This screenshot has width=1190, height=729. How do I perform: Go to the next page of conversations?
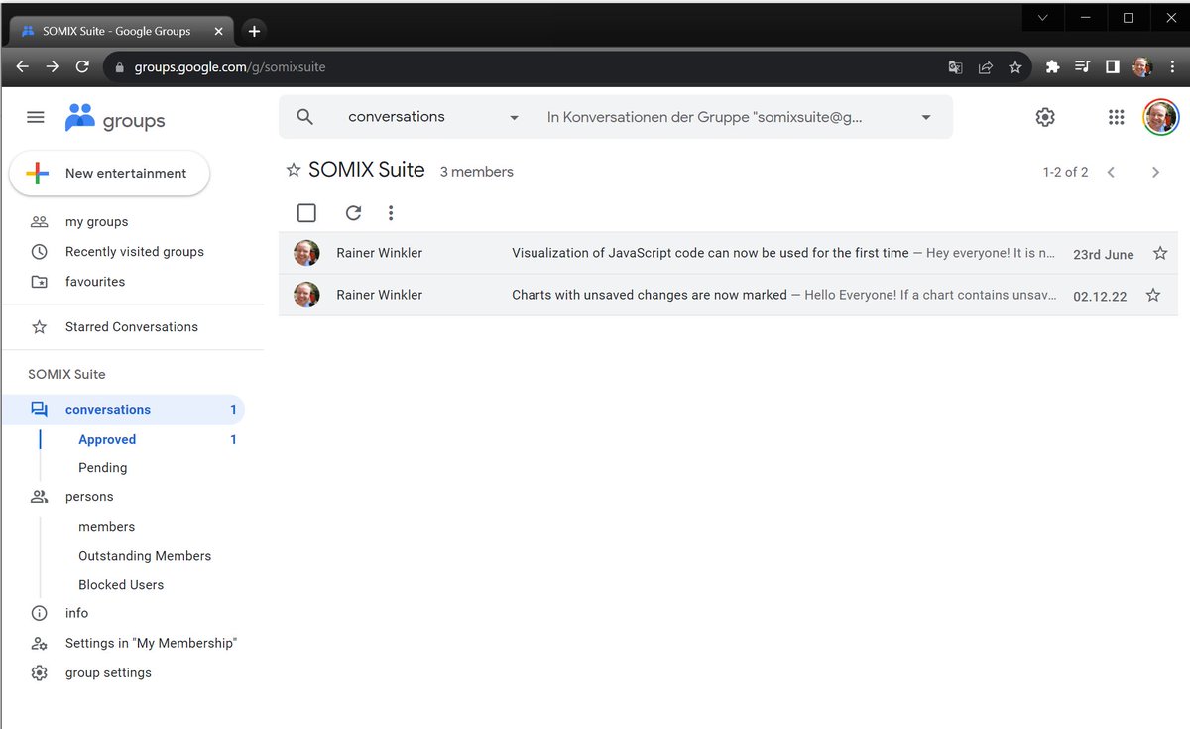point(1155,172)
